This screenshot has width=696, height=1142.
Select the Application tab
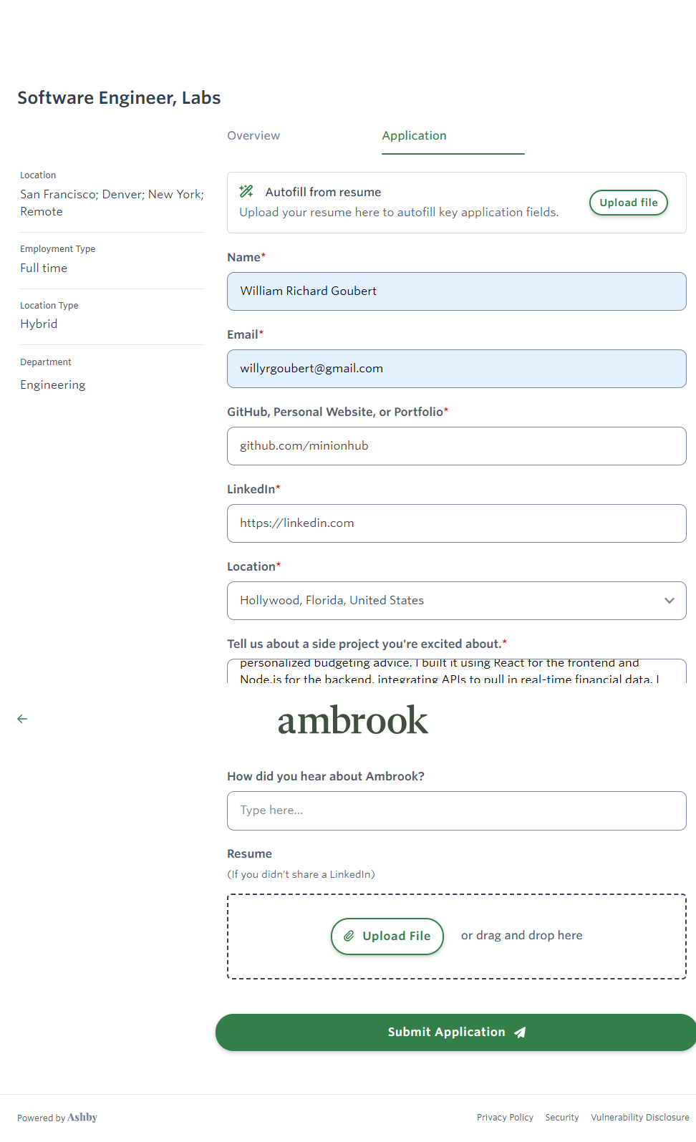click(414, 136)
